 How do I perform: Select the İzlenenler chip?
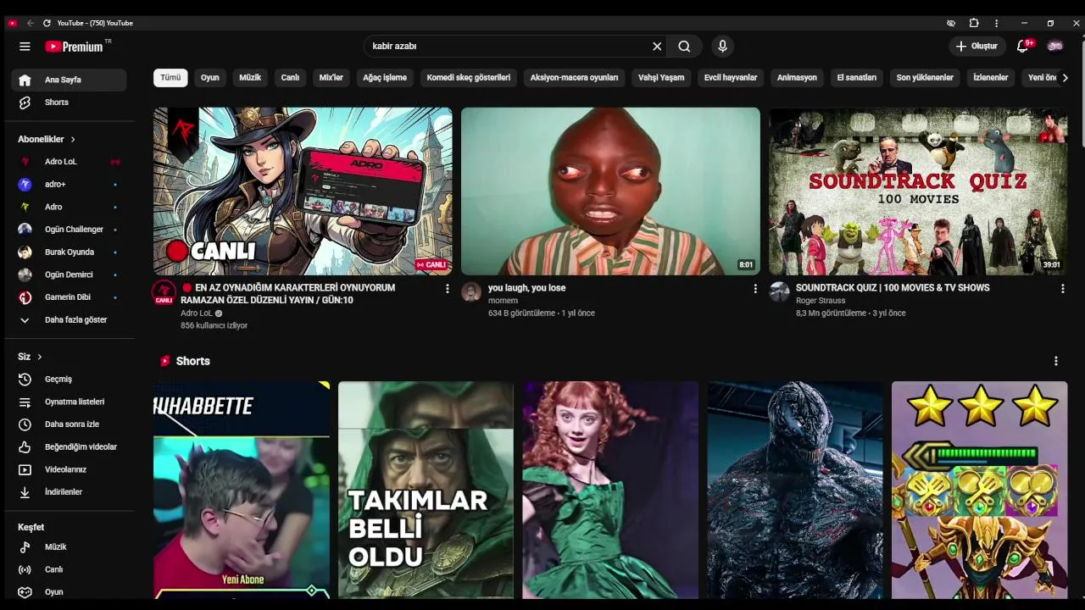[x=991, y=77]
